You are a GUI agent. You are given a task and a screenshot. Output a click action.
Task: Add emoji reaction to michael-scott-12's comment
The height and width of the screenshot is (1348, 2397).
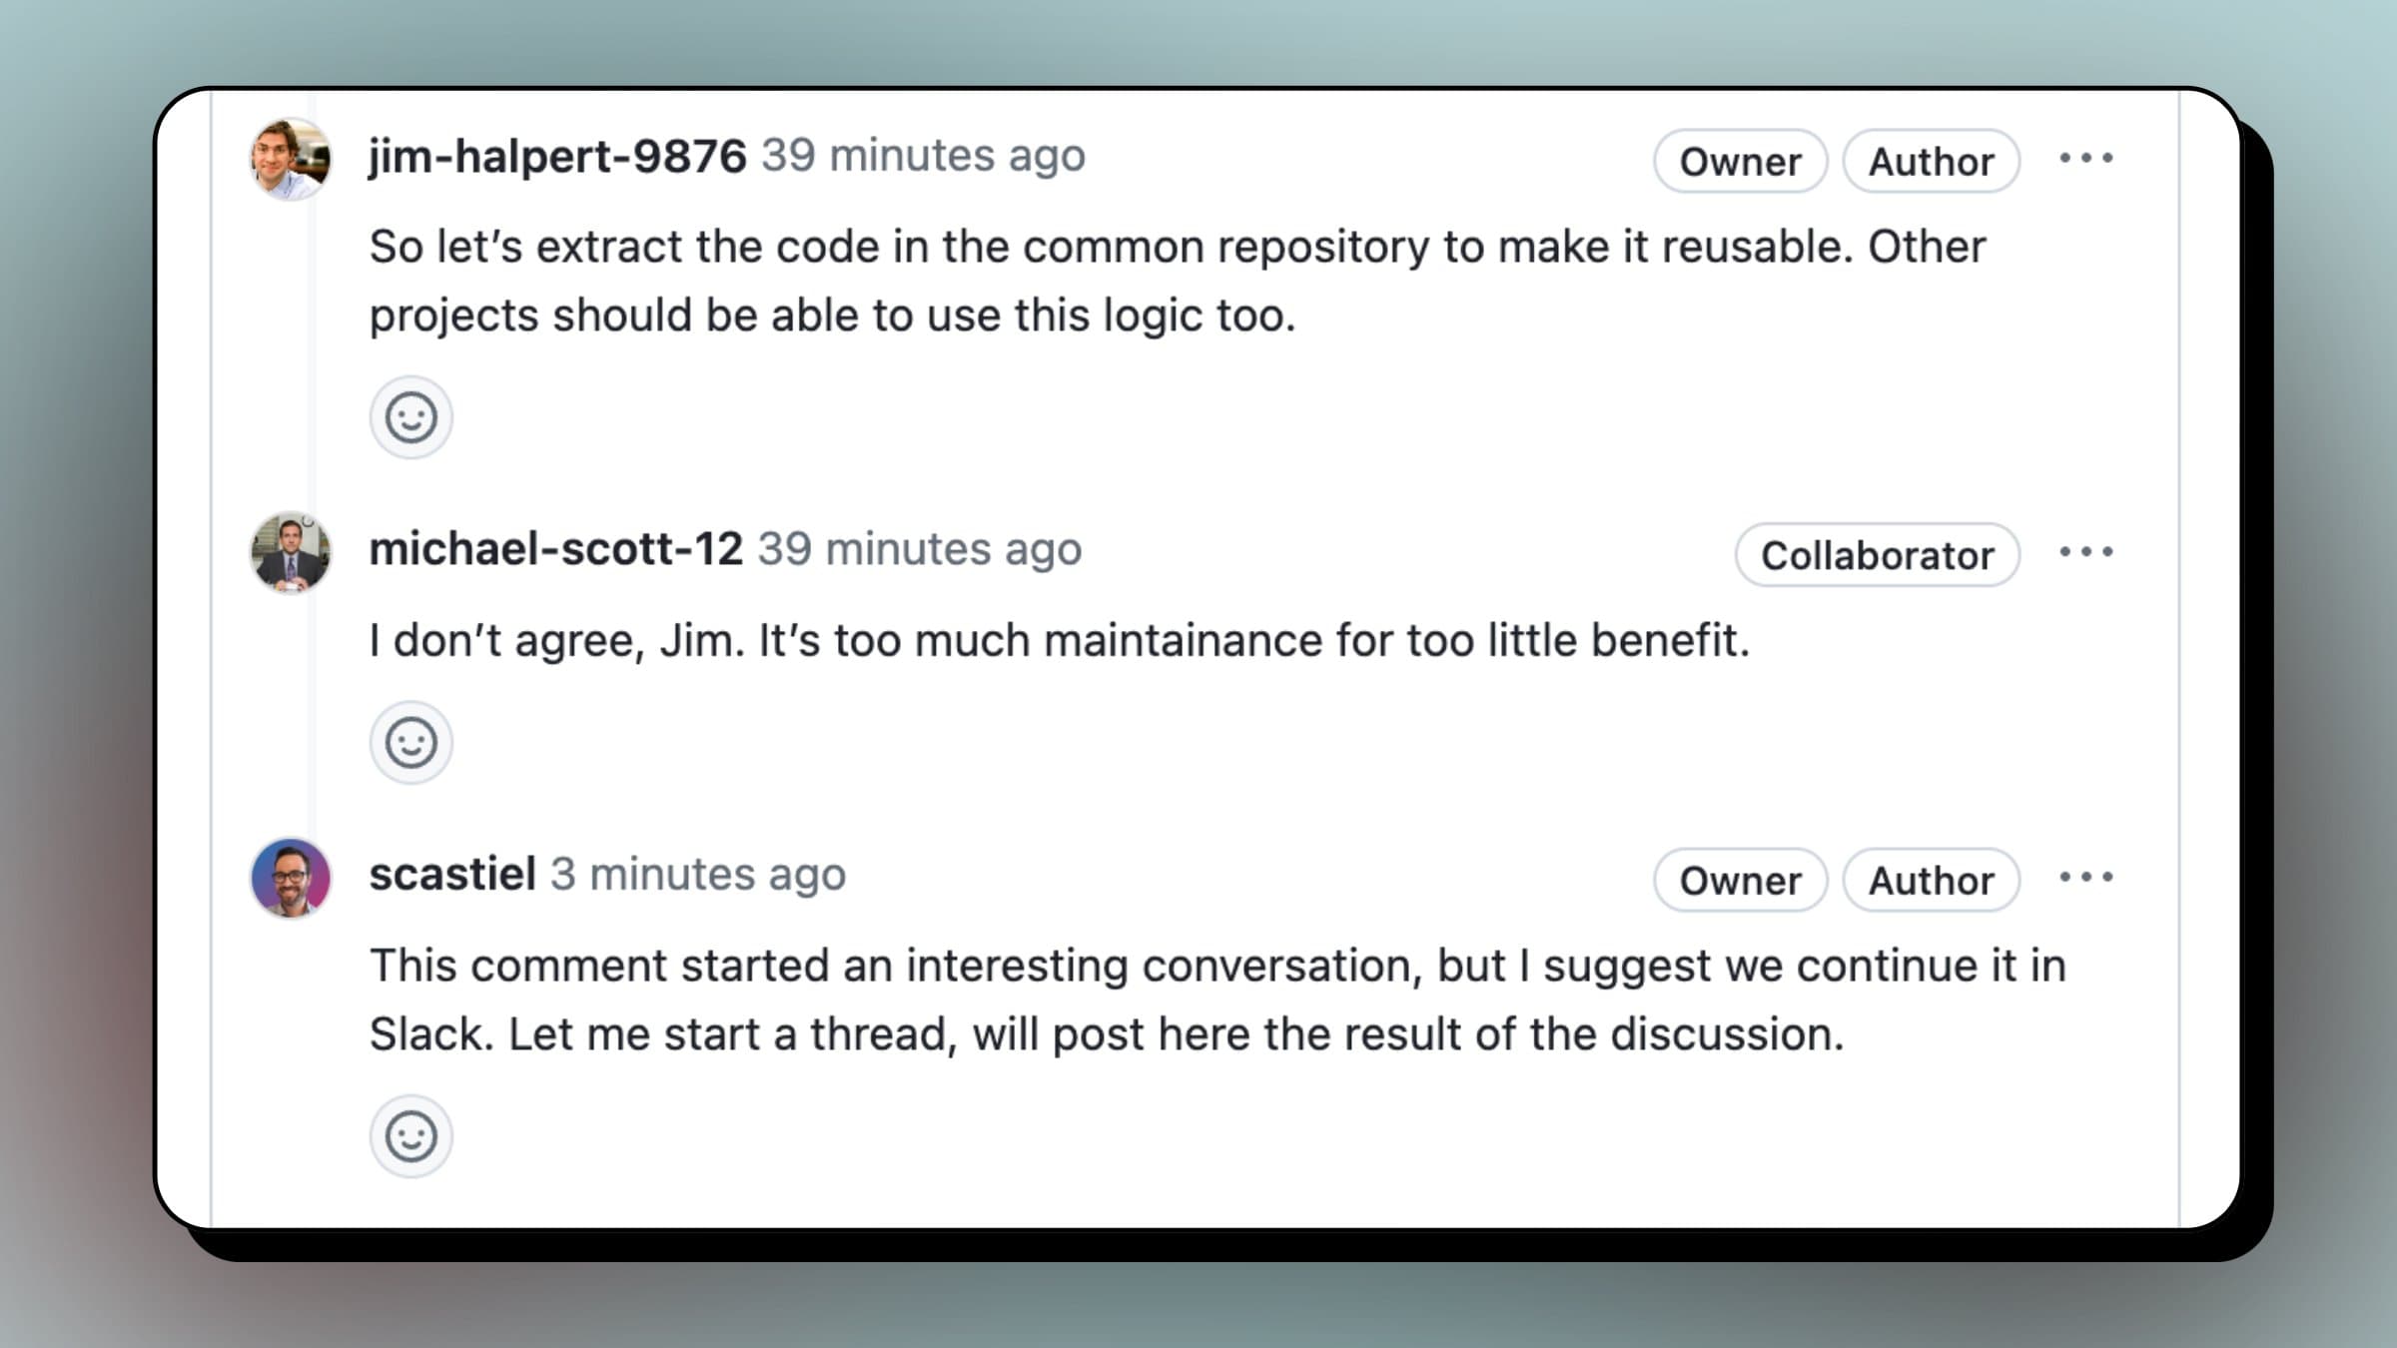point(410,743)
